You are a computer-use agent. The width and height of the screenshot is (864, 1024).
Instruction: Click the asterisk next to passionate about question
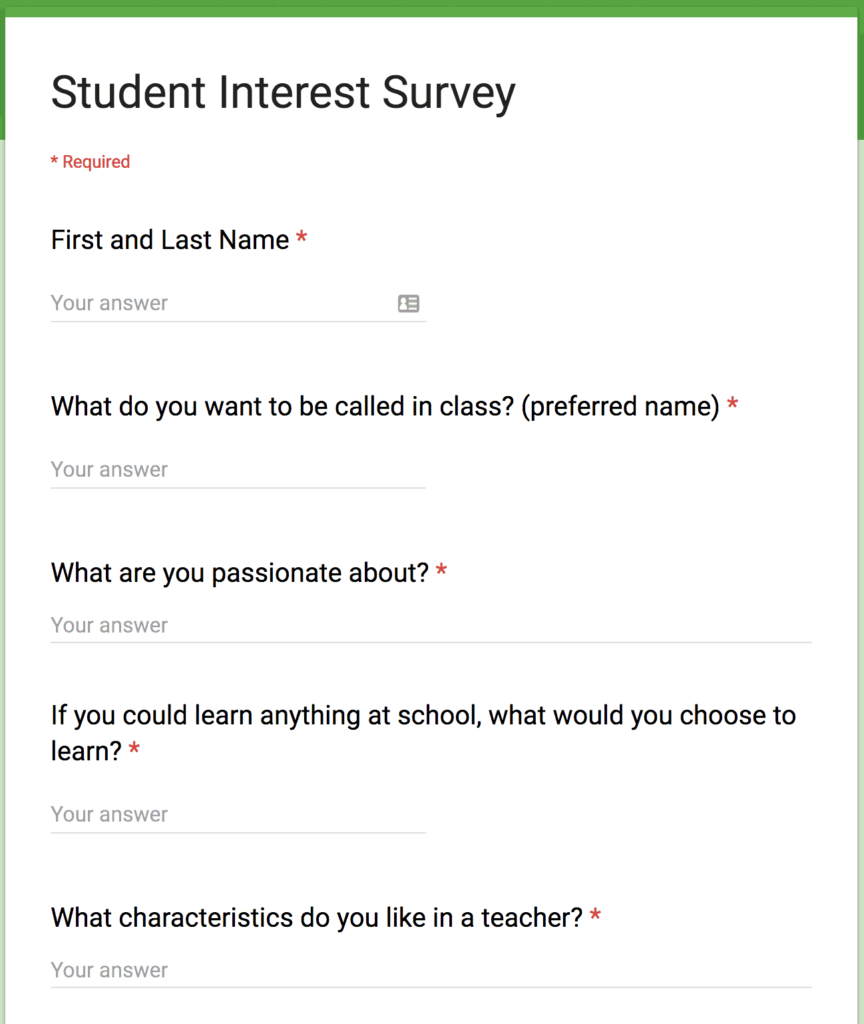441,570
